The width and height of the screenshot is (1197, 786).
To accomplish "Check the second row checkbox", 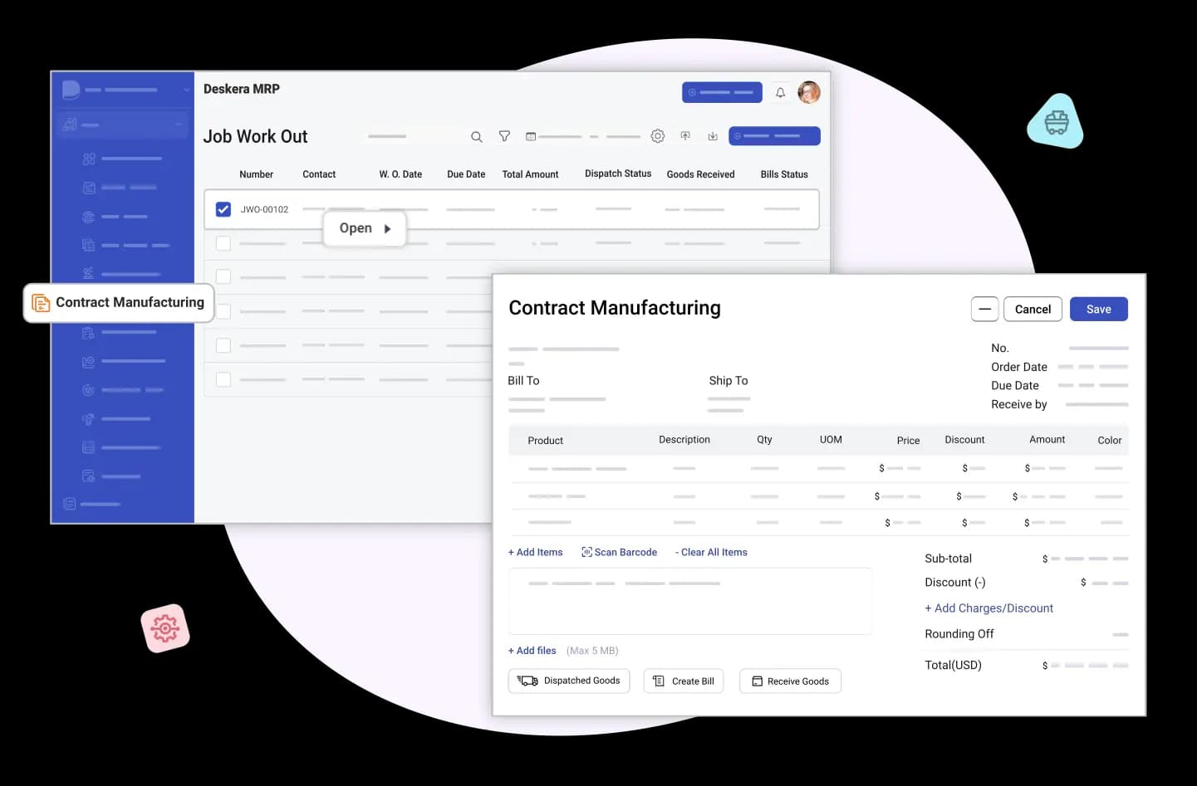I will (223, 243).
